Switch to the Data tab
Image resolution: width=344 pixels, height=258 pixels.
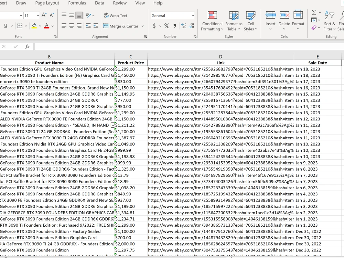coord(99,3)
